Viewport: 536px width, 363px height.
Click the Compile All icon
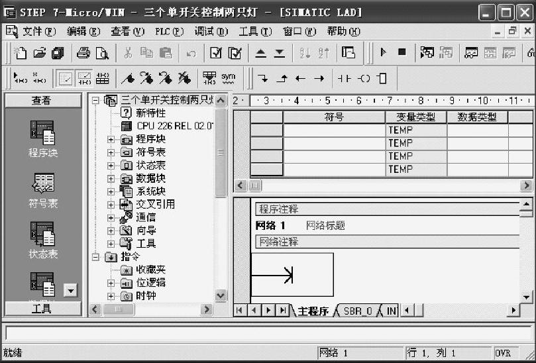[235, 53]
